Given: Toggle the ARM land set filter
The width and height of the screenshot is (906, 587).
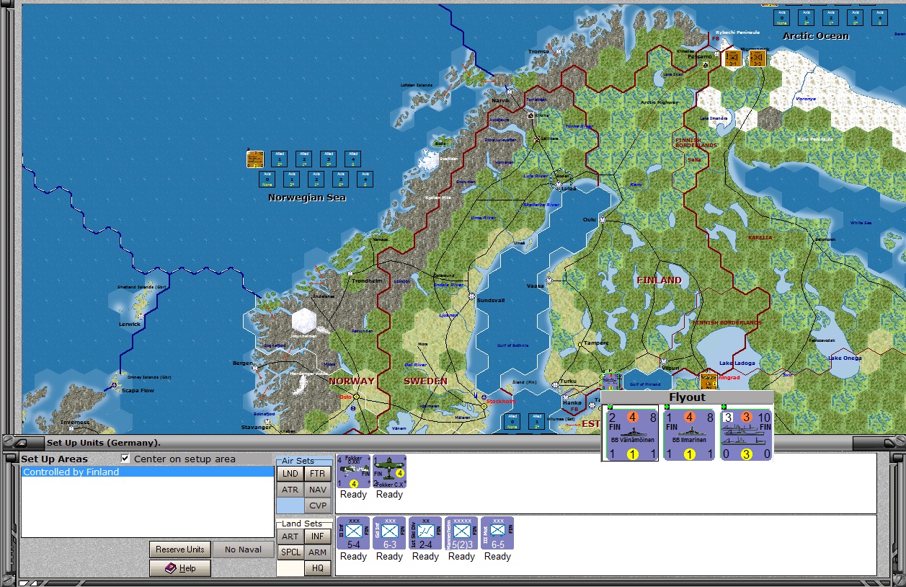Looking at the screenshot, I should (x=318, y=552).
